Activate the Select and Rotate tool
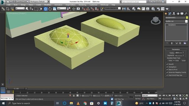 pos(50,9)
